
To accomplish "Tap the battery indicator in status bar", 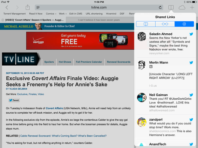I will [x=194, y=2].
